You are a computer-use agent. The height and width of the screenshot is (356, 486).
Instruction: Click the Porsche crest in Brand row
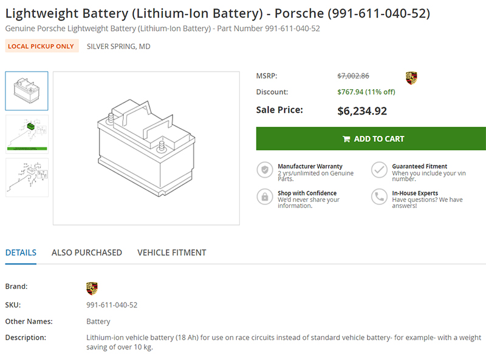pos(92,288)
